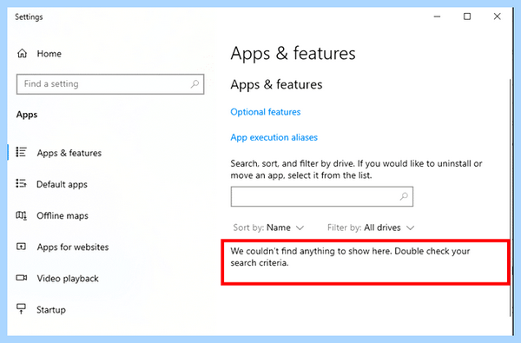Go to Home label
This screenshot has width=521, height=343.
[49, 54]
